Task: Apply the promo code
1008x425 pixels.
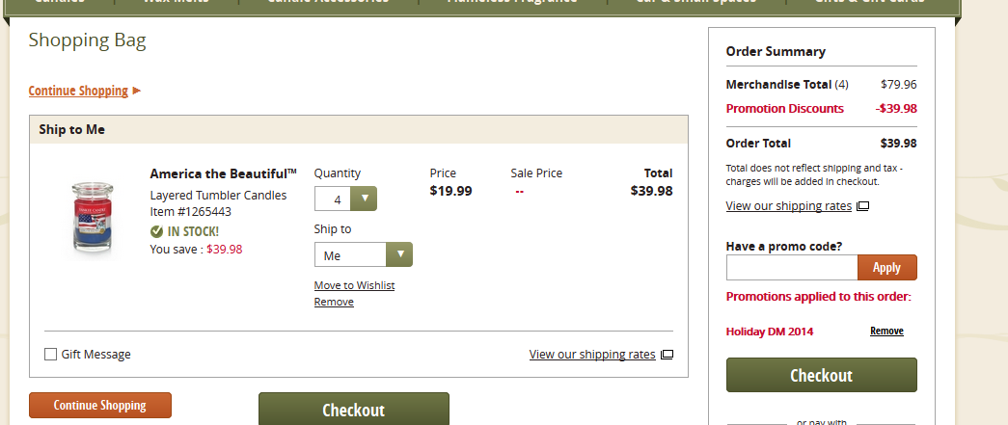Action: click(x=886, y=268)
